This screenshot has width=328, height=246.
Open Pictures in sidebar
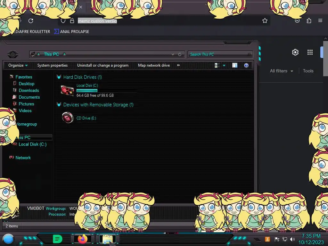coord(26,104)
